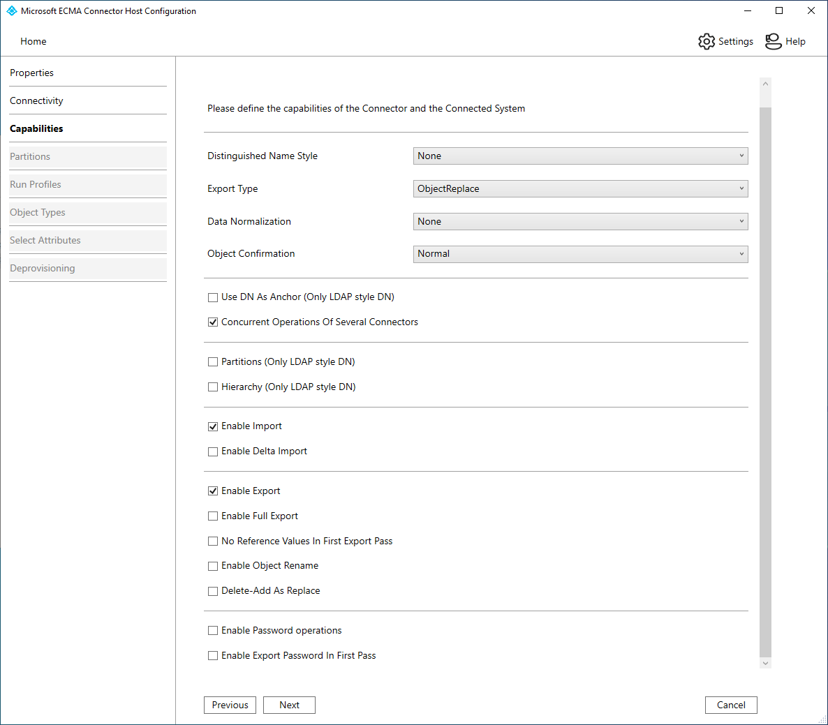This screenshot has height=725, width=828.
Task: Tick the Enable Delta Import checkbox
Action: pyautogui.click(x=213, y=451)
